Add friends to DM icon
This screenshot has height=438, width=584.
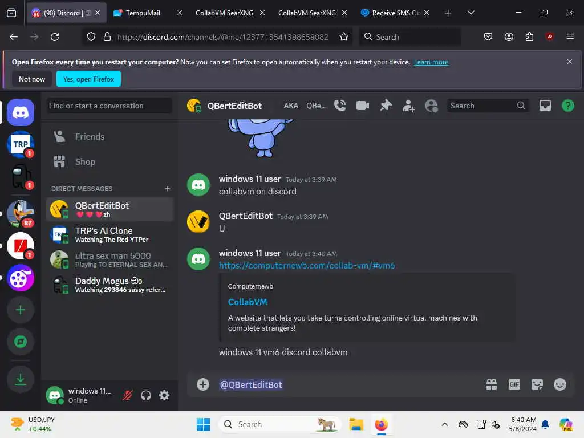pos(408,106)
